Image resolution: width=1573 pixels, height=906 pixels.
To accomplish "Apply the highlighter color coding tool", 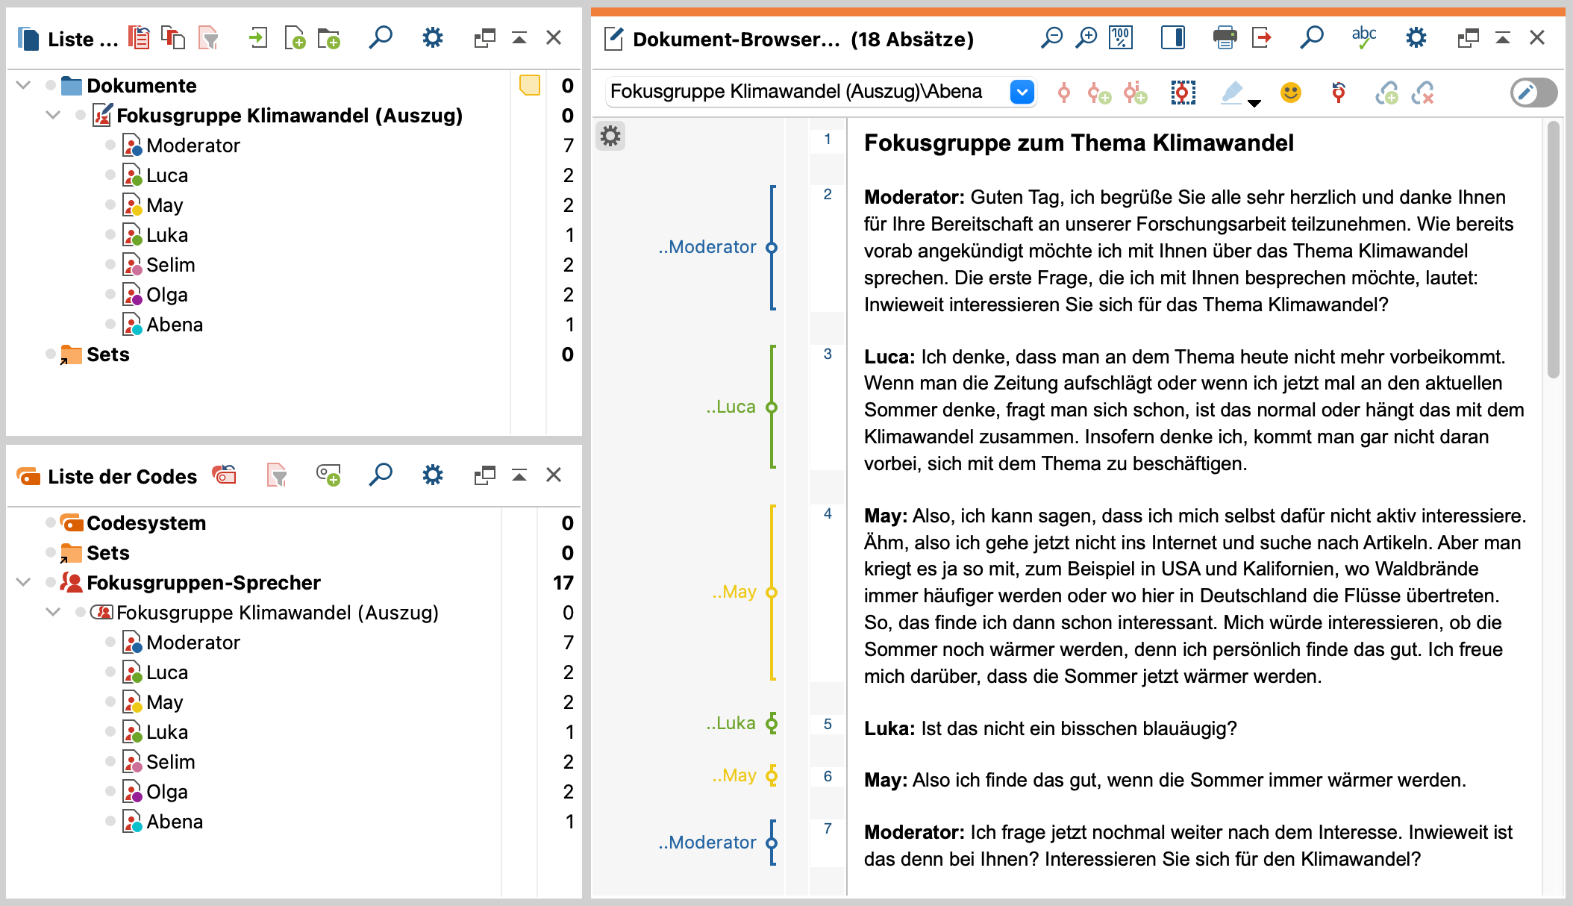I will (1232, 93).
